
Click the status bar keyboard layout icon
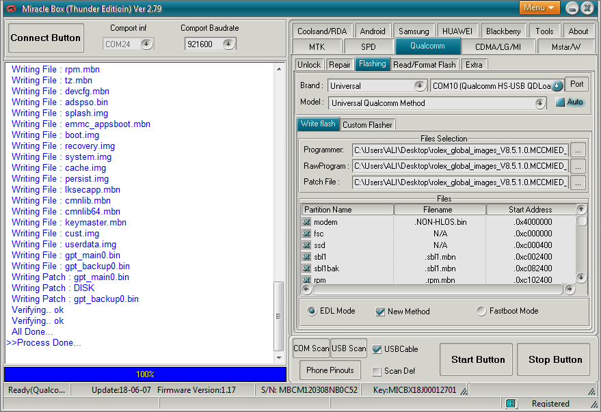tap(511, 403)
